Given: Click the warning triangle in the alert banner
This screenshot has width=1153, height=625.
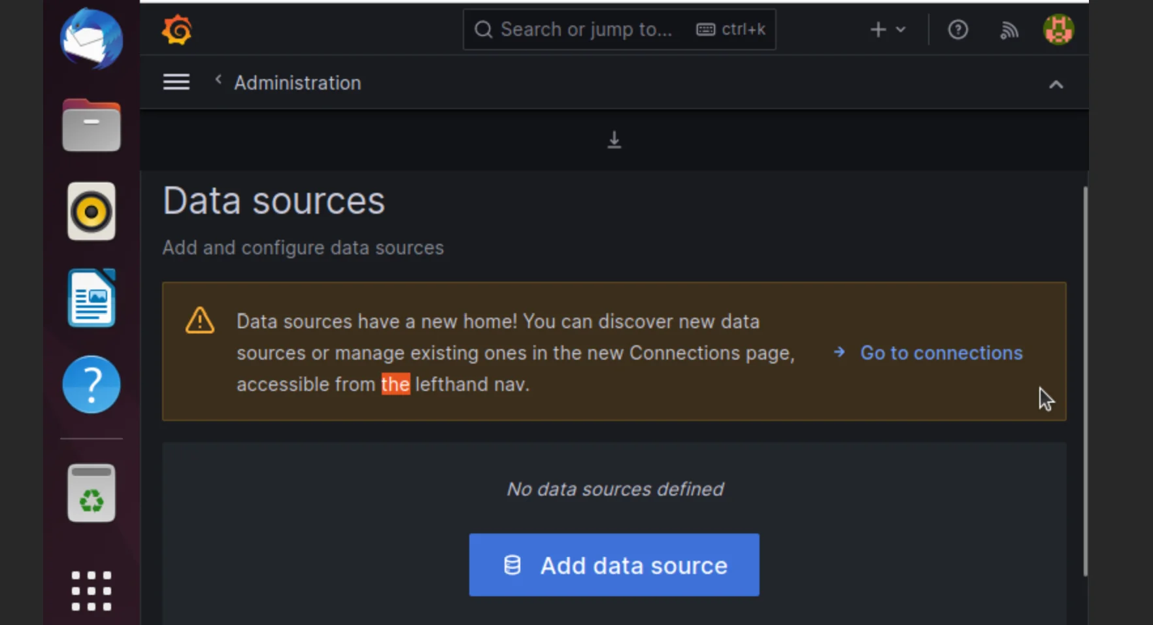Looking at the screenshot, I should click(199, 320).
